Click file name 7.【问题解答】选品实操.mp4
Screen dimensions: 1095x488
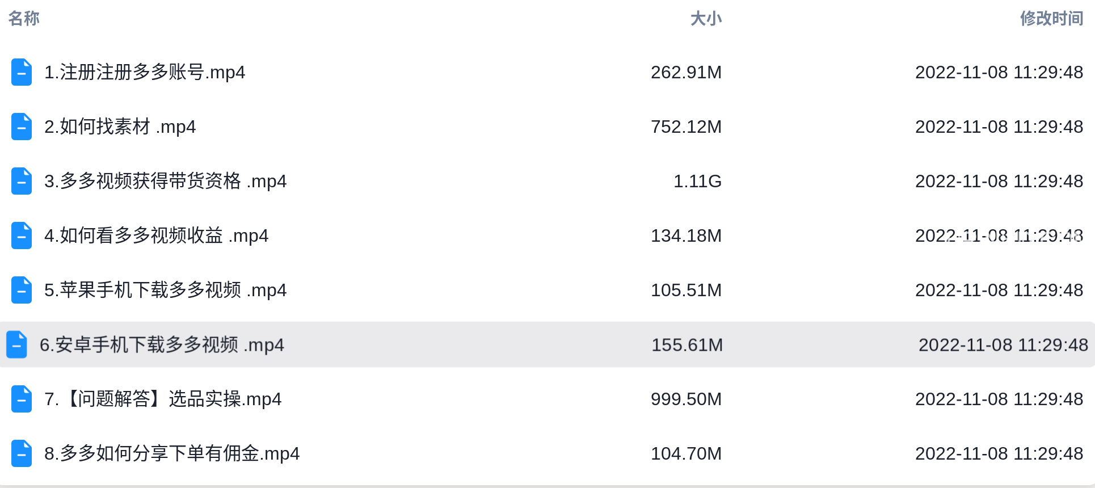coord(163,399)
